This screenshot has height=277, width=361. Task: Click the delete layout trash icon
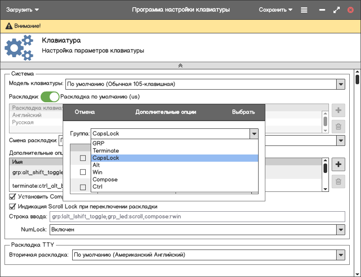[338, 127]
